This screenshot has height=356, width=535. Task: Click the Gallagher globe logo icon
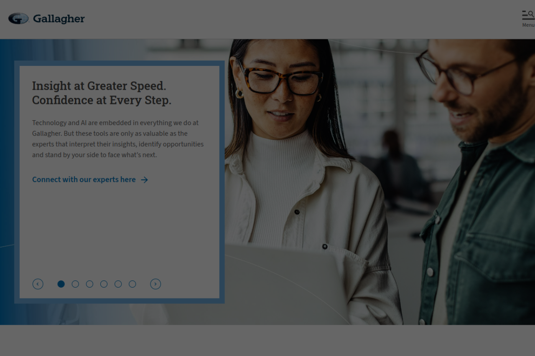[18, 18]
